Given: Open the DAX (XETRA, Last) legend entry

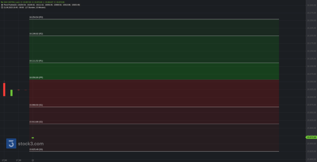Looking at the screenshot, I should [12, 2].
